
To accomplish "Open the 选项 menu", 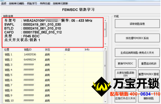I will 3,3.
